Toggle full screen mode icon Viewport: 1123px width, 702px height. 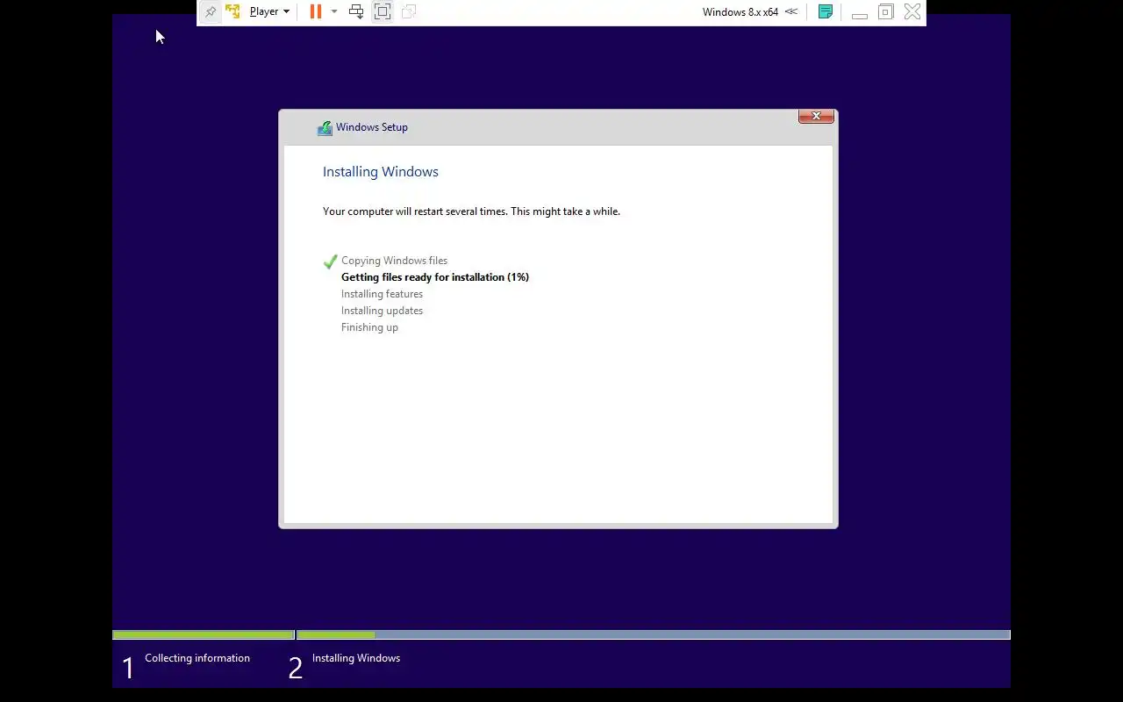pos(383,11)
